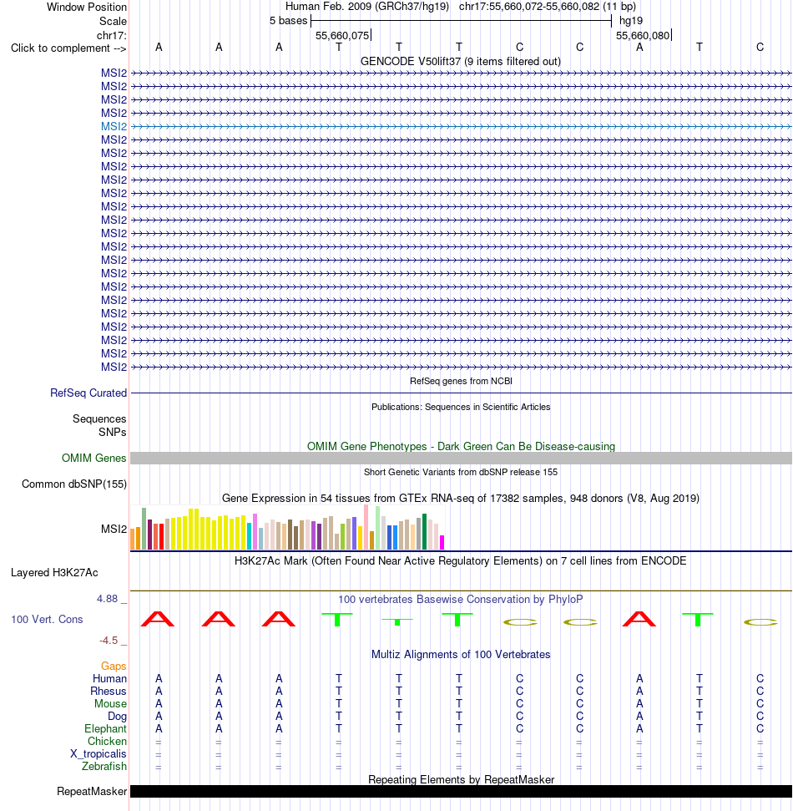Select the Rhesus alignment row label

click(108, 691)
